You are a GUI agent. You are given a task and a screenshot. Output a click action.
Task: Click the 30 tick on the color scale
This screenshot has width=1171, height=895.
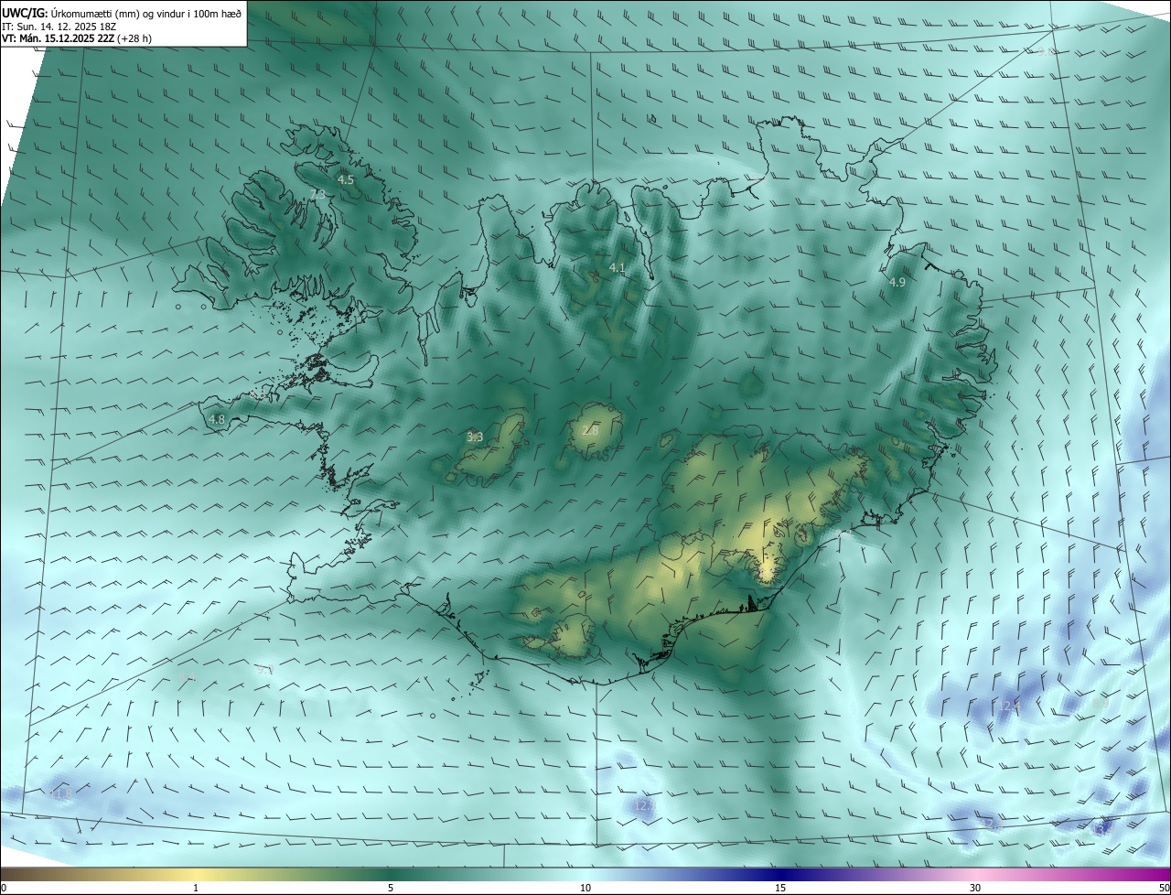pos(975,888)
